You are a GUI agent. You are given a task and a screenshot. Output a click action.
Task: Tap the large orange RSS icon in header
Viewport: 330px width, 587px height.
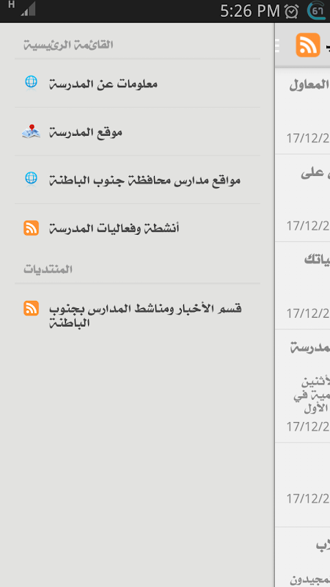click(x=307, y=45)
